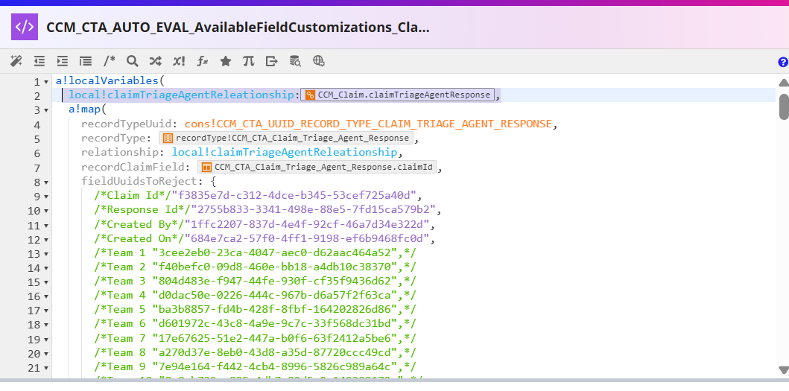The image size is (789, 391).
Task: Click the a!localVariables function text
Action: (x=107, y=80)
